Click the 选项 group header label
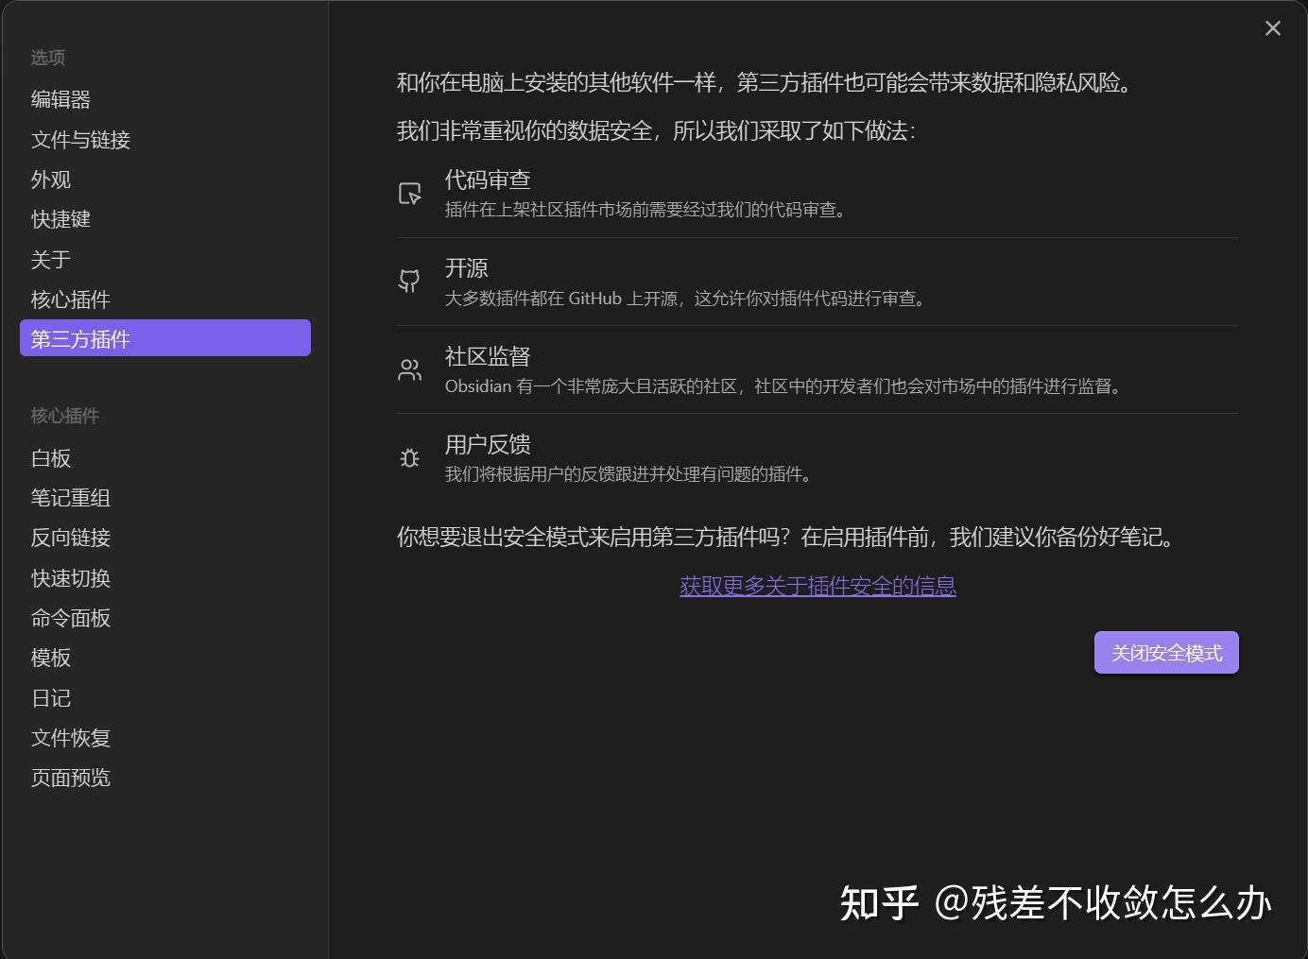The height and width of the screenshot is (959, 1308). click(48, 58)
